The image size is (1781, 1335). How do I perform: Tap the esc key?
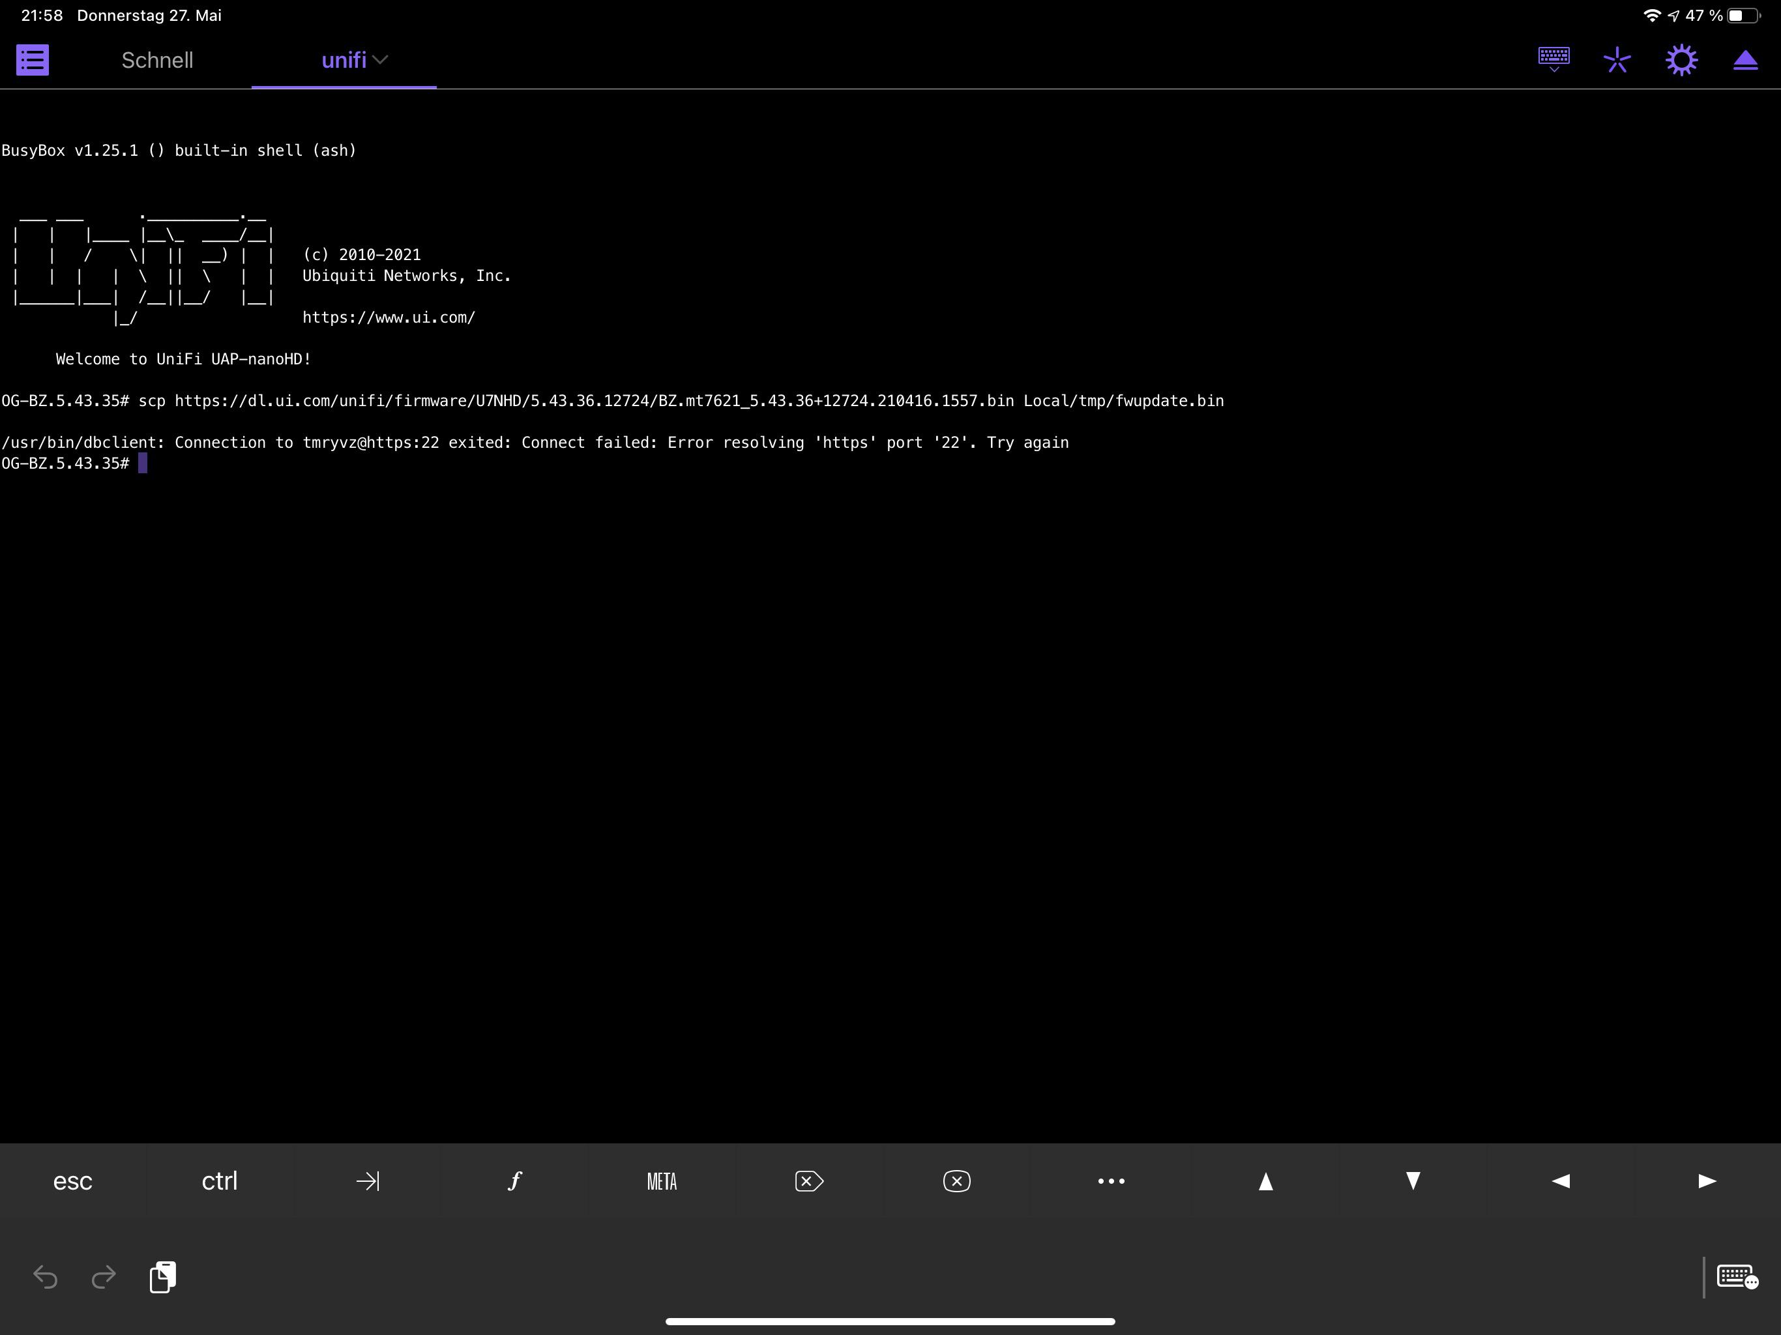tap(72, 1181)
